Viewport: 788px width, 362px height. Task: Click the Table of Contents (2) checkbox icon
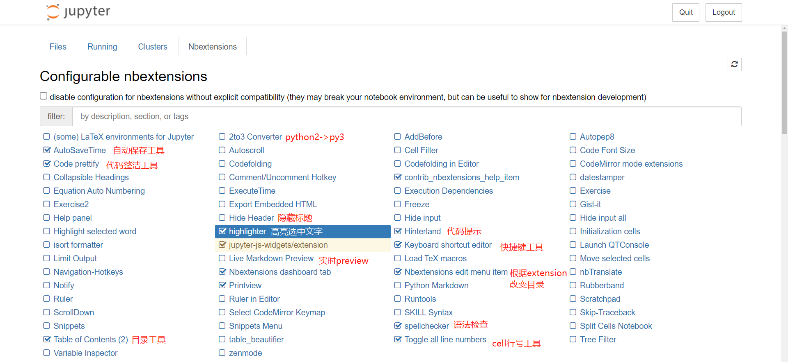tap(47, 339)
